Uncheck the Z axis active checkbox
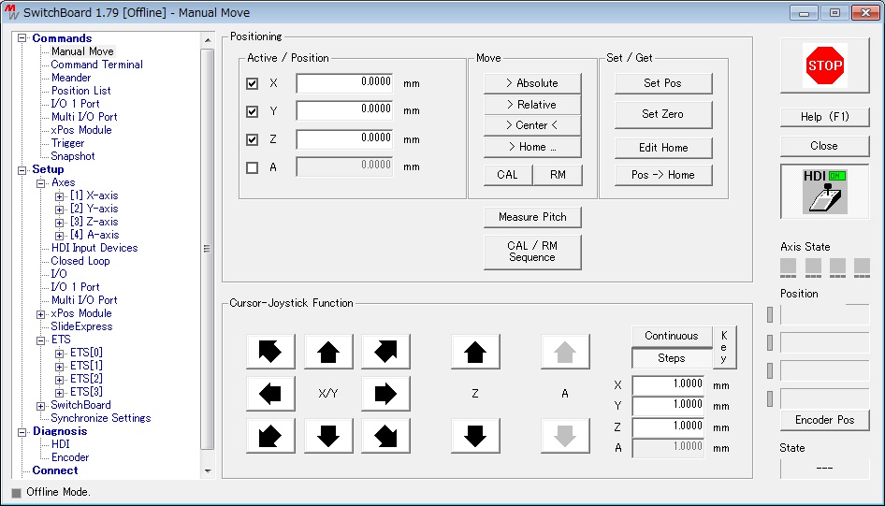Viewport: 885px width, 506px height. click(x=253, y=139)
